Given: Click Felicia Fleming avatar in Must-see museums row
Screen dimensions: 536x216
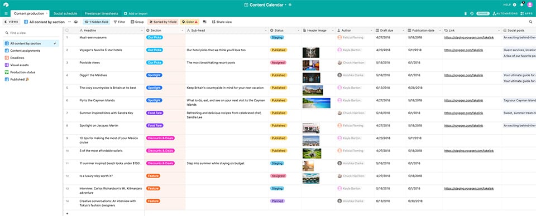Looking at the screenshot, I should [x=339, y=37].
